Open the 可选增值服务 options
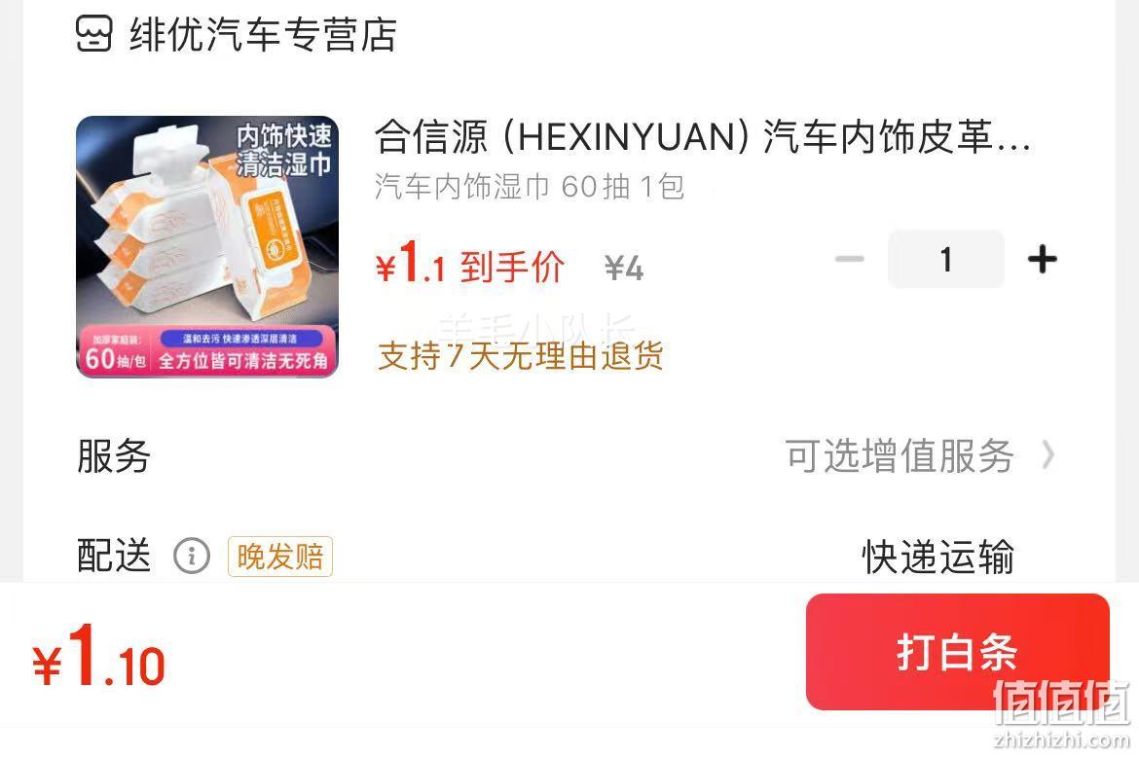Viewport: 1139px width, 757px height. pos(900,455)
